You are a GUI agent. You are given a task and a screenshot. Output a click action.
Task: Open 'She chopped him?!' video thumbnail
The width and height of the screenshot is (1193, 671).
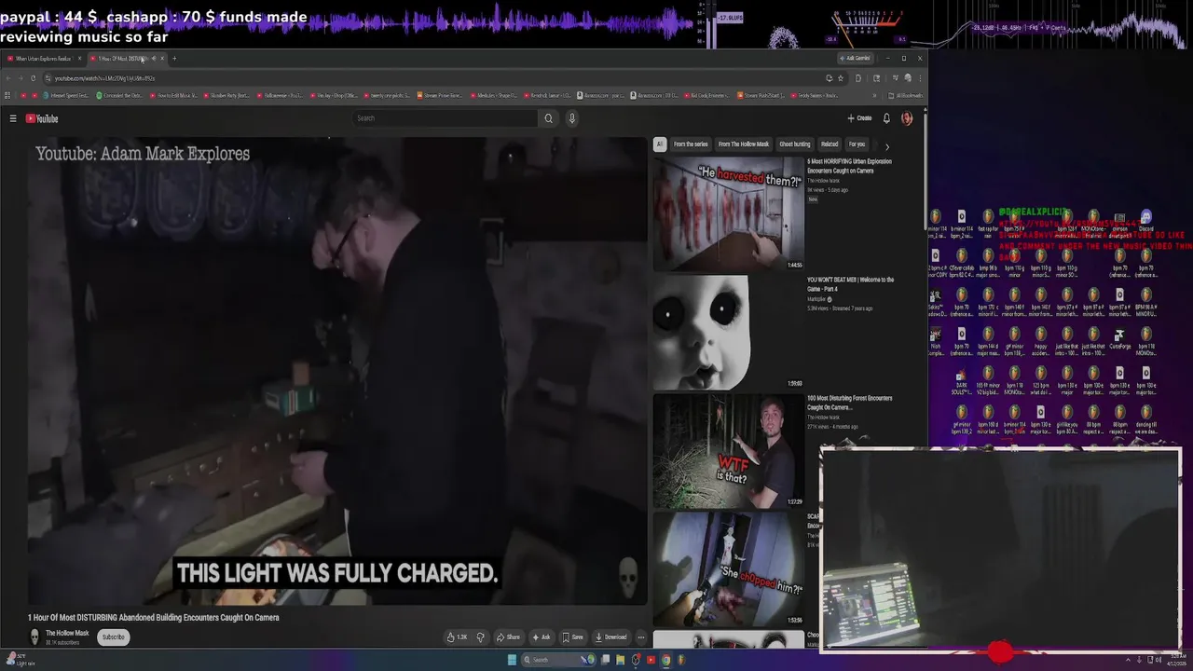click(728, 568)
